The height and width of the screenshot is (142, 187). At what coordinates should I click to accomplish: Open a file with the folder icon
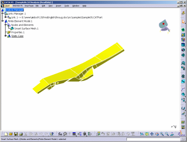pyautogui.click(x=11, y=134)
